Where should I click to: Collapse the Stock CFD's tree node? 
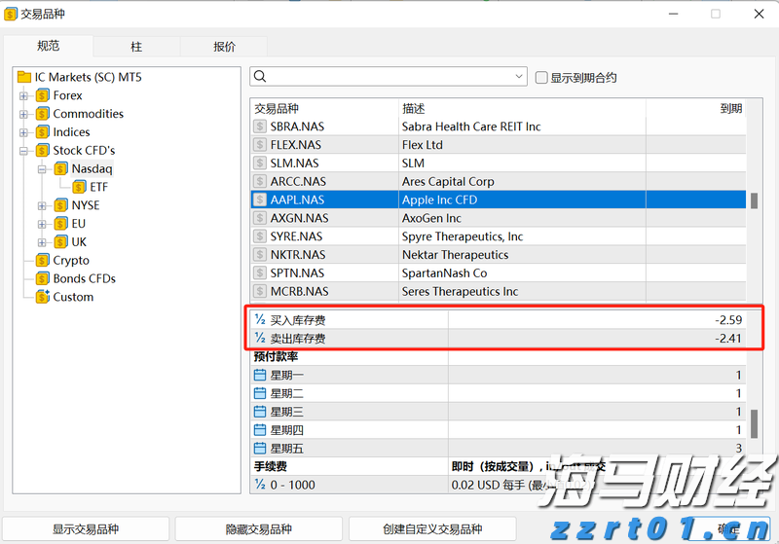point(24,151)
